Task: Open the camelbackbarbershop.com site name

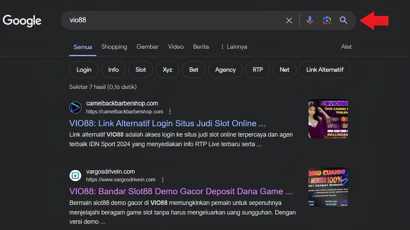Action: click(122, 103)
